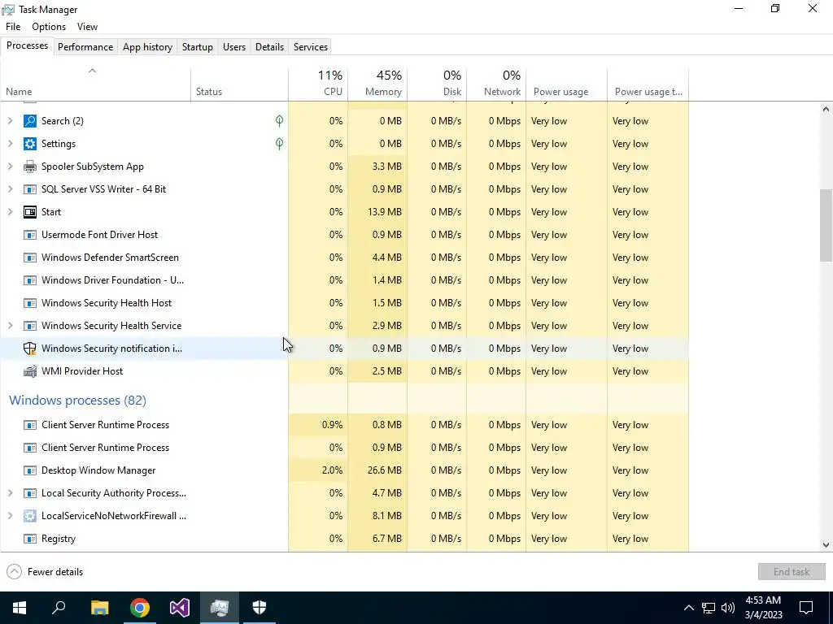The width and height of the screenshot is (833, 624).
Task: Open Visual Studio from the taskbar
Action: click(x=180, y=608)
